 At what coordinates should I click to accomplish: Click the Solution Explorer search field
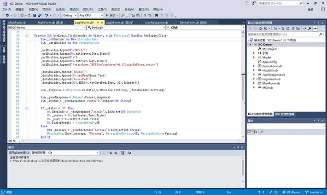[x=283, y=34]
